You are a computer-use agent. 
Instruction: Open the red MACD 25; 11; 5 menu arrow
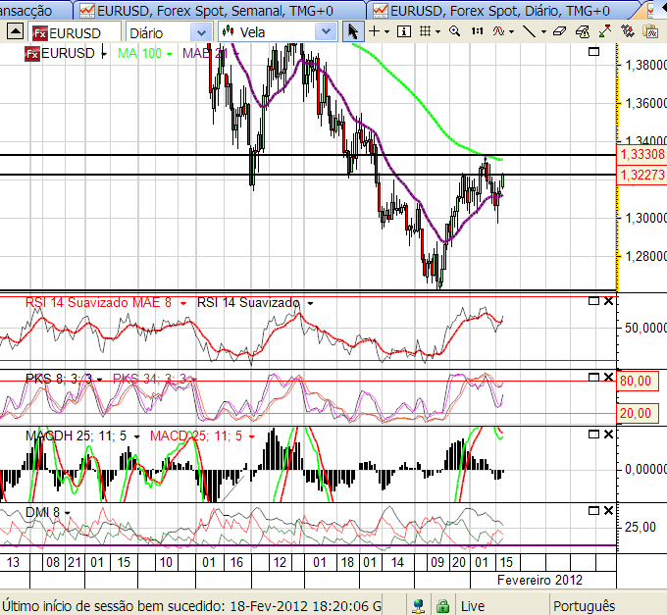point(252,436)
